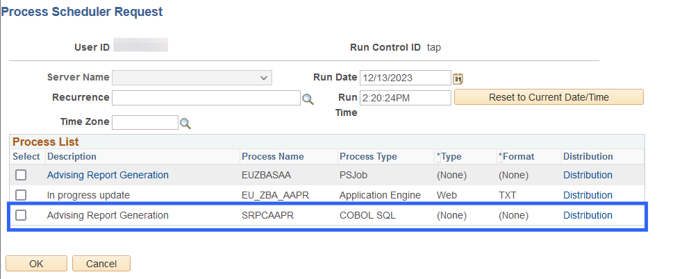The height and width of the screenshot is (279, 675).
Task: Click the Process Name column header
Action: point(272,156)
